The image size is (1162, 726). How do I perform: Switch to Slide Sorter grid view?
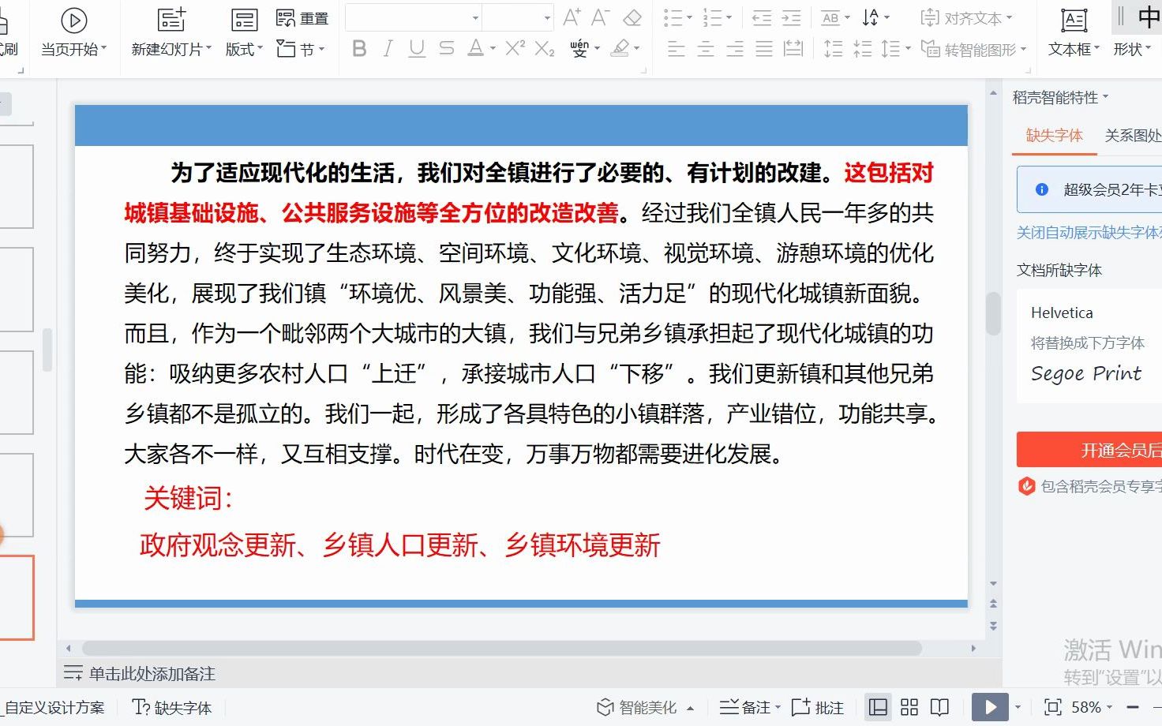[x=909, y=707]
